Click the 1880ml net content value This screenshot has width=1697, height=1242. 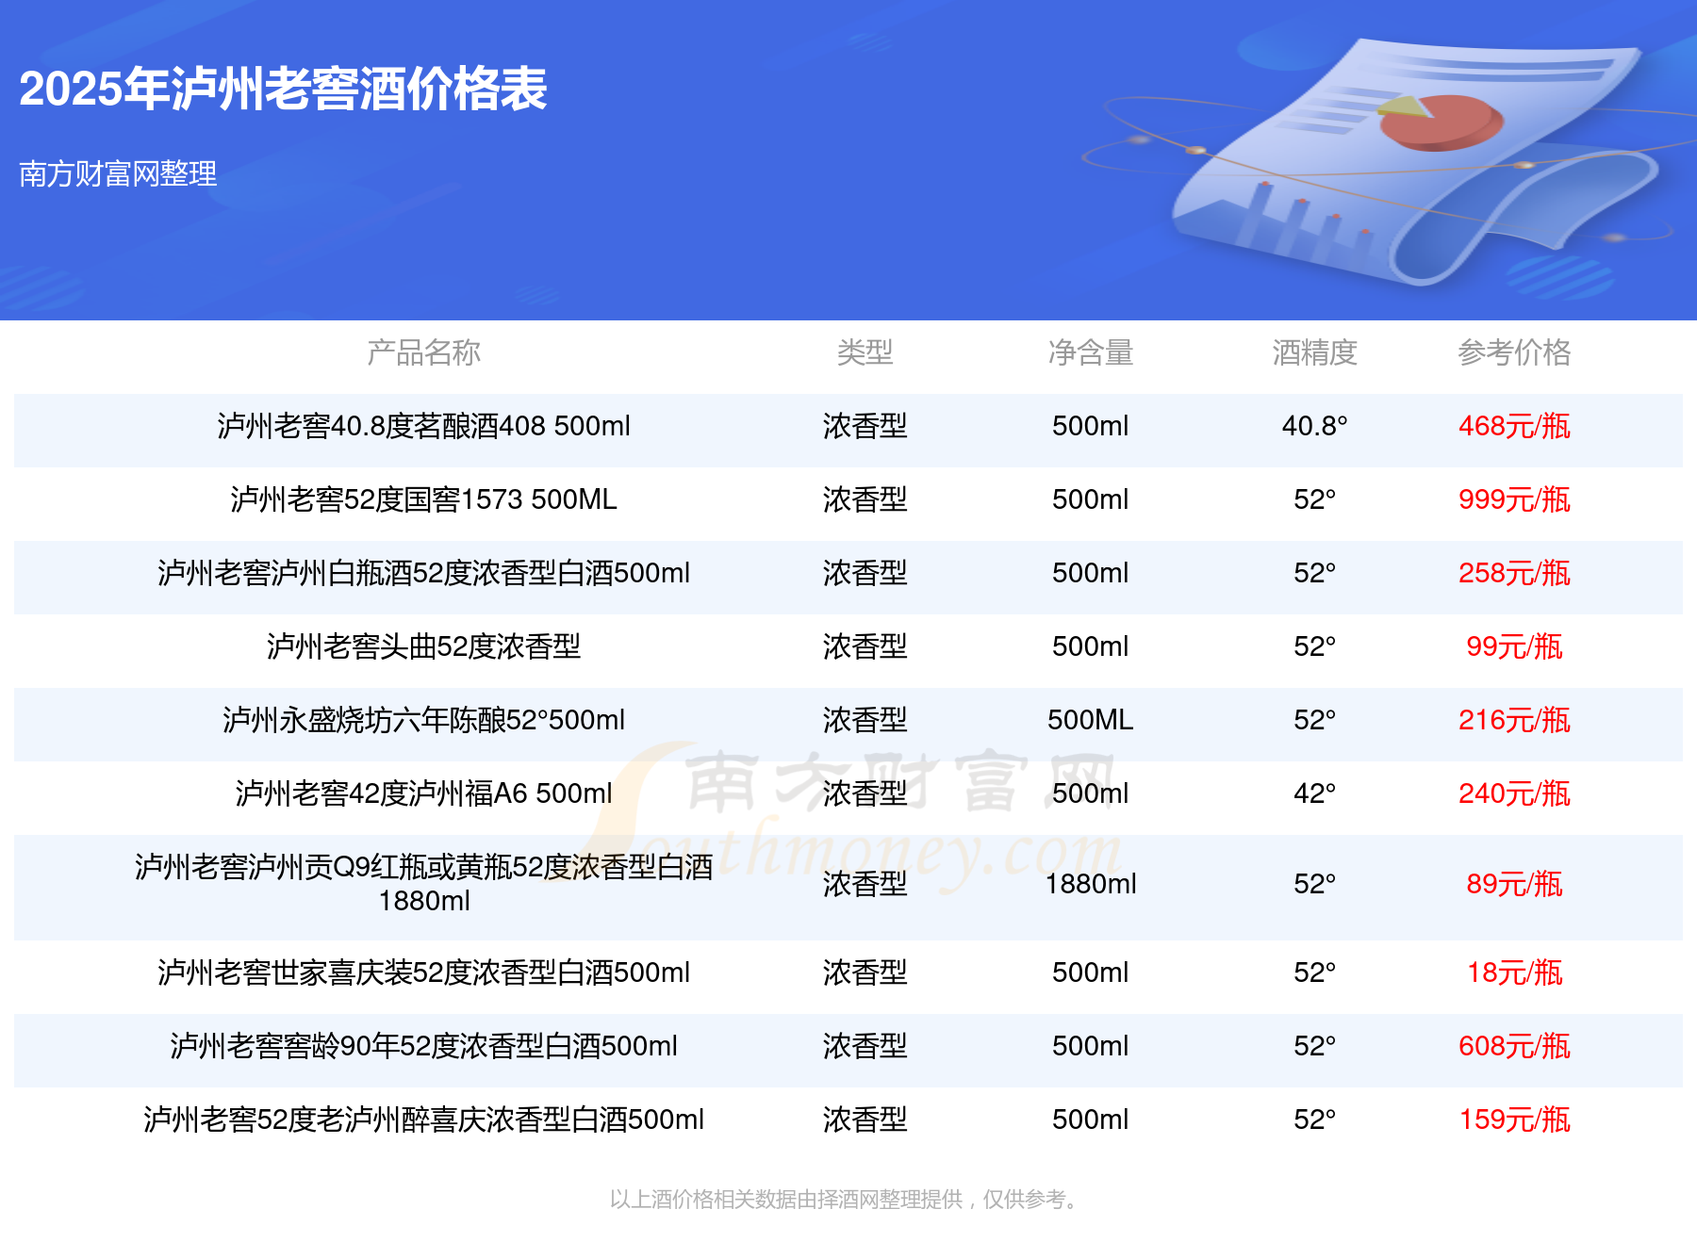tap(1091, 884)
